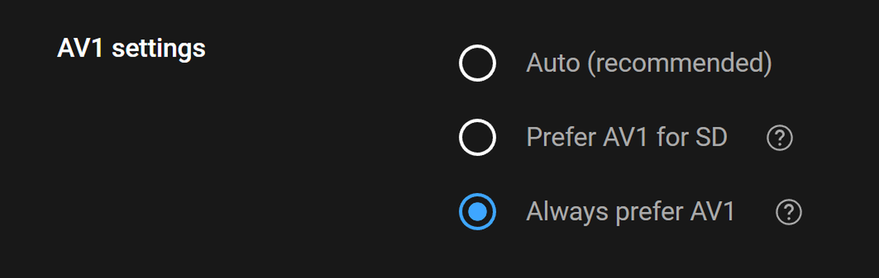Open help icon beside Prefer AV1 for SD
The image size is (879, 278).
pos(779,138)
